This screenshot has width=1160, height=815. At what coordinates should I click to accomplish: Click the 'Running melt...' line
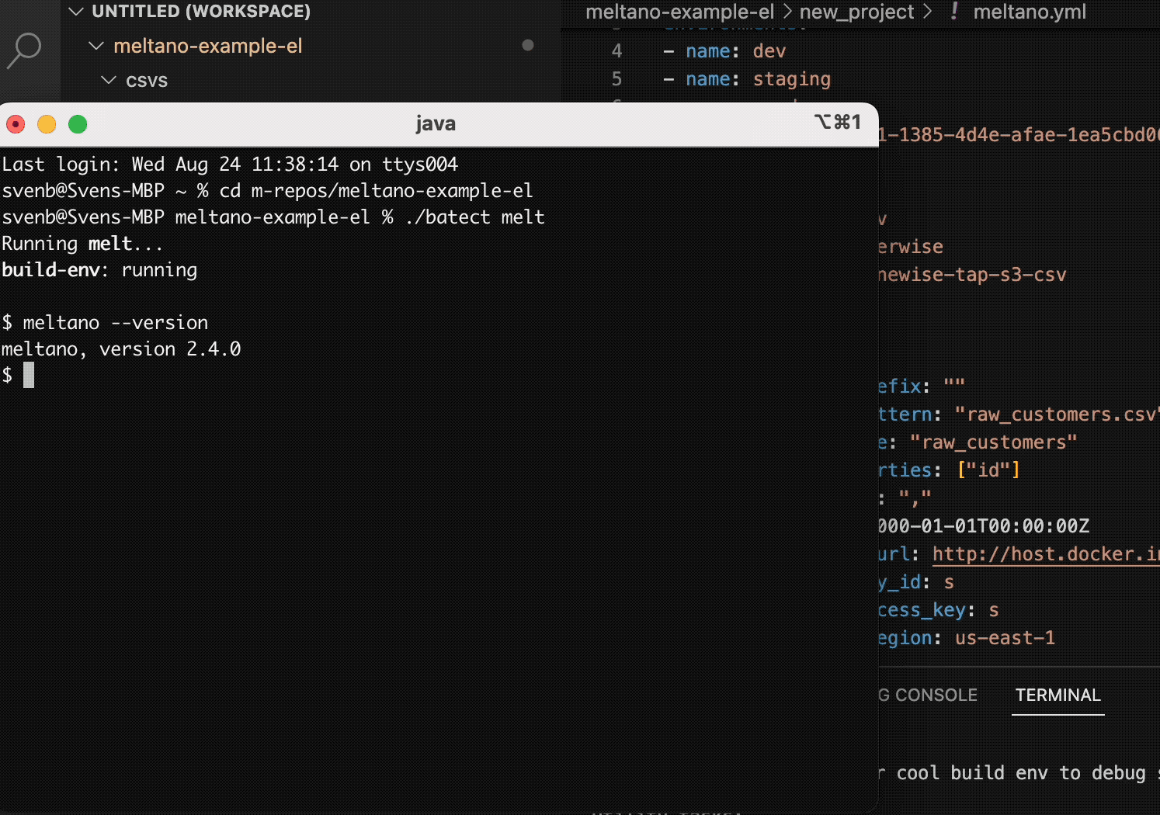click(82, 244)
